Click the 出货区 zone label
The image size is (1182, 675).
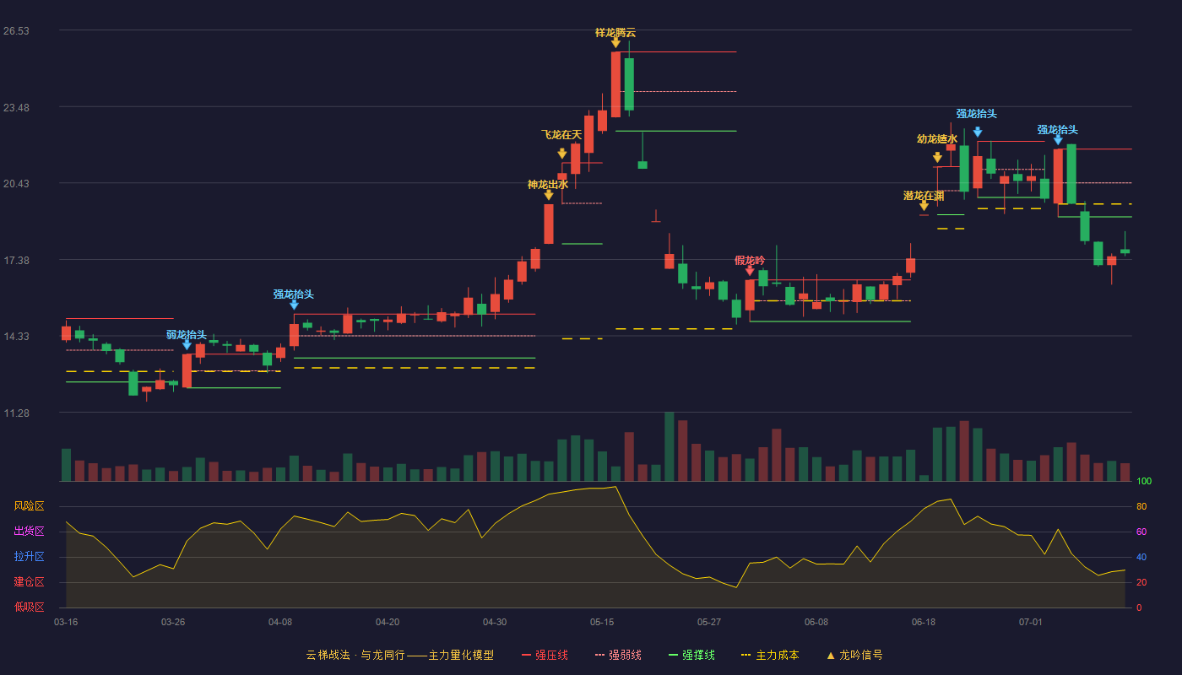[29, 532]
